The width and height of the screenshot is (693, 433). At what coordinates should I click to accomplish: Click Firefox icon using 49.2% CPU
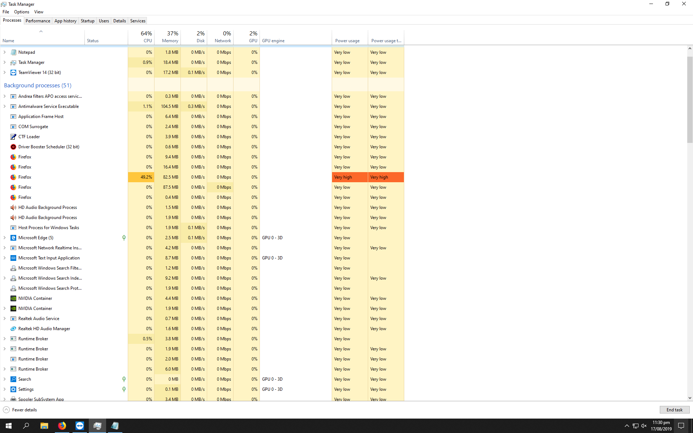[13, 177]
